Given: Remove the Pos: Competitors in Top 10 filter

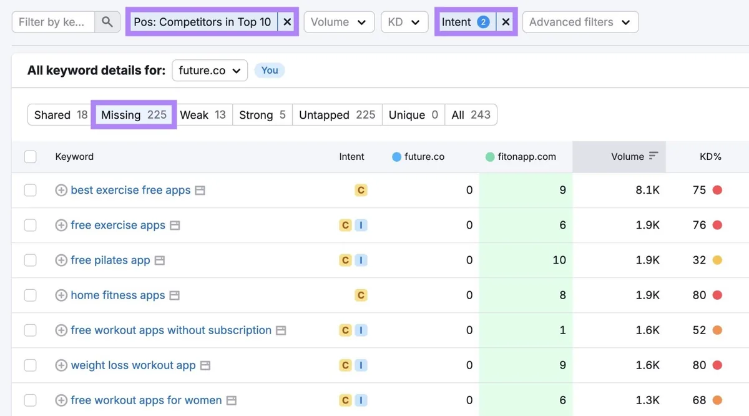Looking at the screenshot, I should coord(287,22).
